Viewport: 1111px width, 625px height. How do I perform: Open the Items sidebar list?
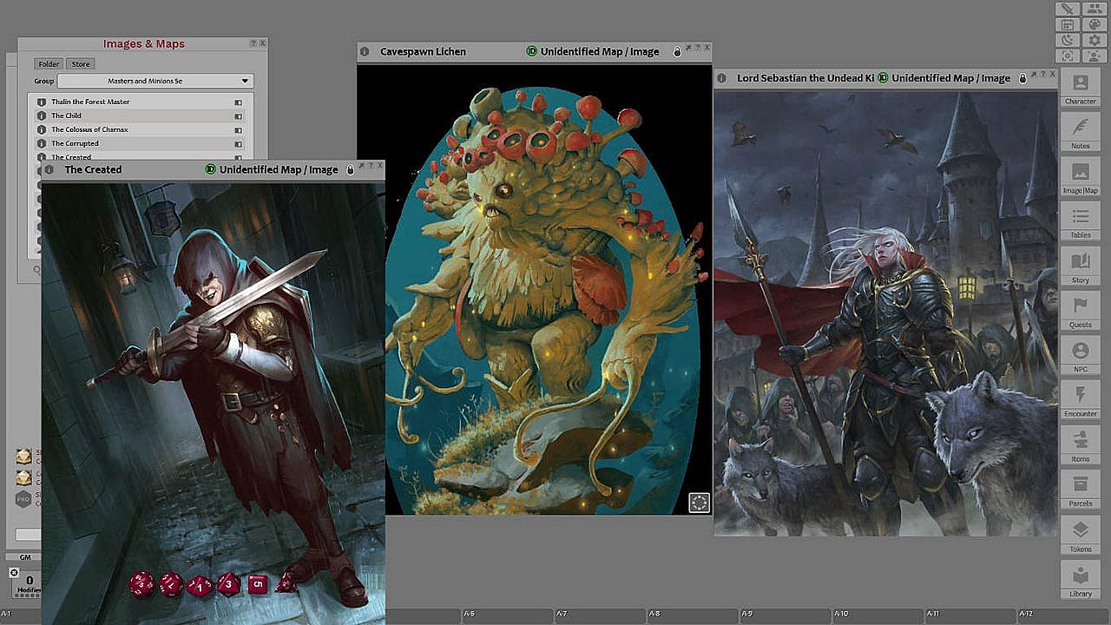[1081, 444]
